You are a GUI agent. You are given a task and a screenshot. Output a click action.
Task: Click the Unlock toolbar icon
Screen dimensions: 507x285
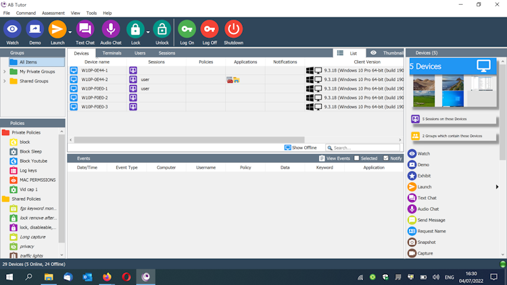[162, 30]
